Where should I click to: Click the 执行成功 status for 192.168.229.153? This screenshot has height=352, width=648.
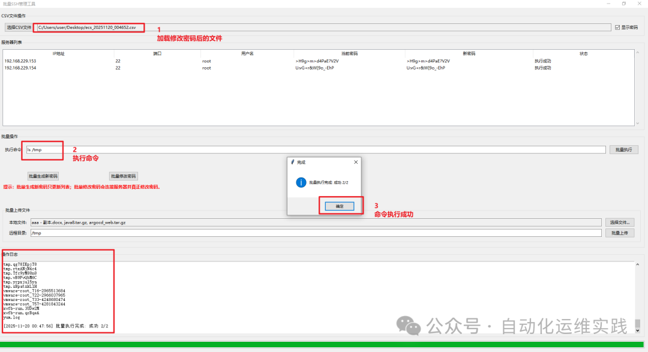(542, 61)
